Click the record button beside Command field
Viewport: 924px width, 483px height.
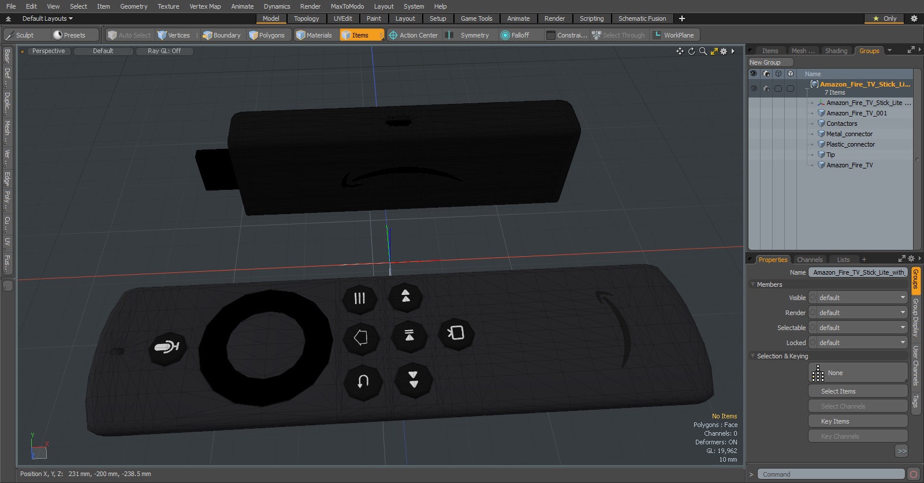pos(914,474)
